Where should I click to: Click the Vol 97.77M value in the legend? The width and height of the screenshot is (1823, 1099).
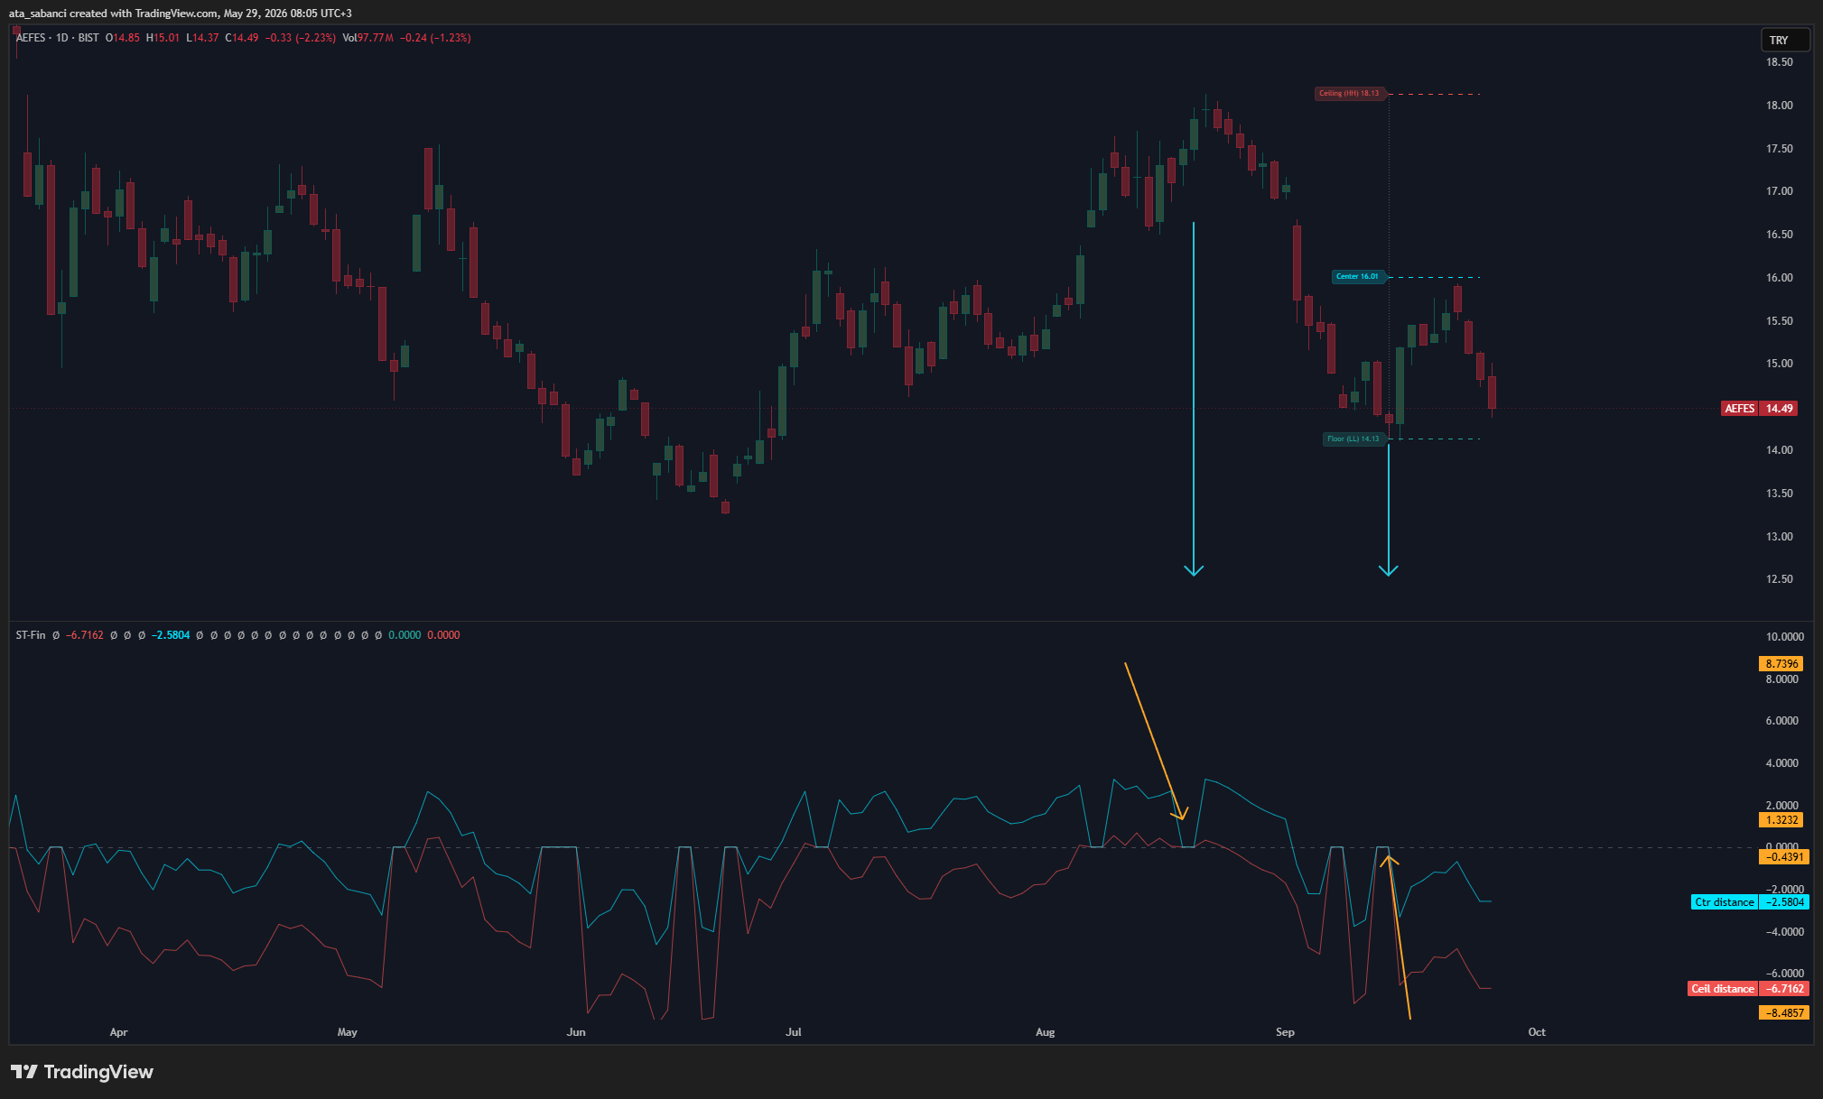368,38
